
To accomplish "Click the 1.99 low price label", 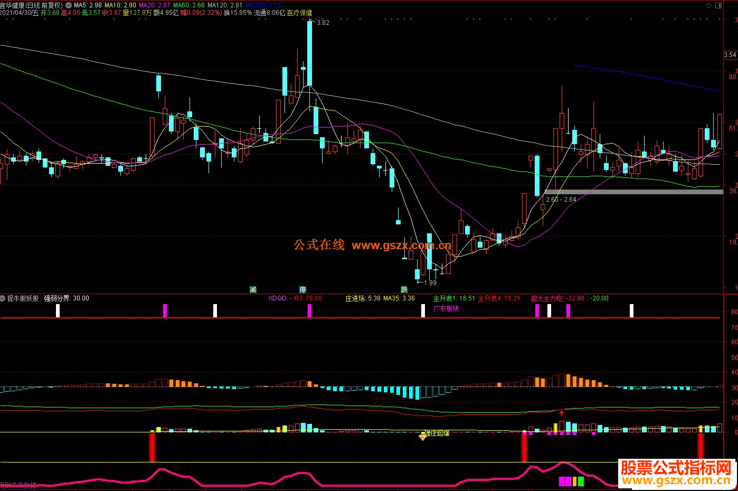I will (x=430, y=283).
